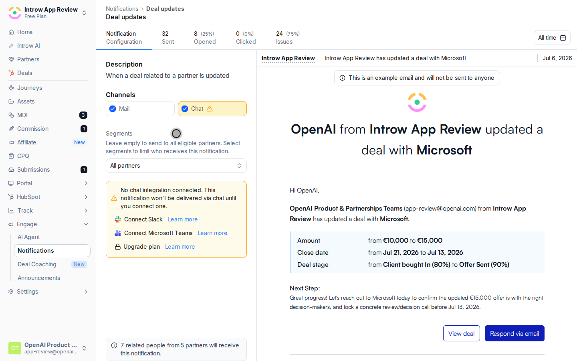
Task: Open Deal Coaching menu item
Action: pyautogui.click(x=52, y=264)
